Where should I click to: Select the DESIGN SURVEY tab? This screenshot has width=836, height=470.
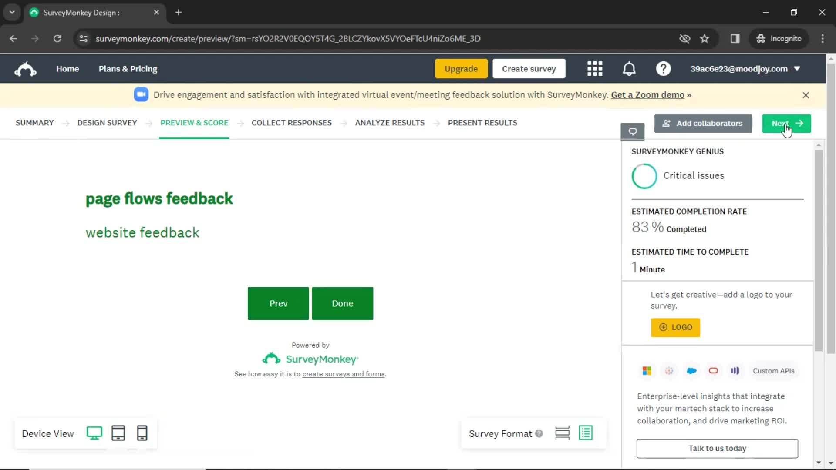(x=107, y=122)
